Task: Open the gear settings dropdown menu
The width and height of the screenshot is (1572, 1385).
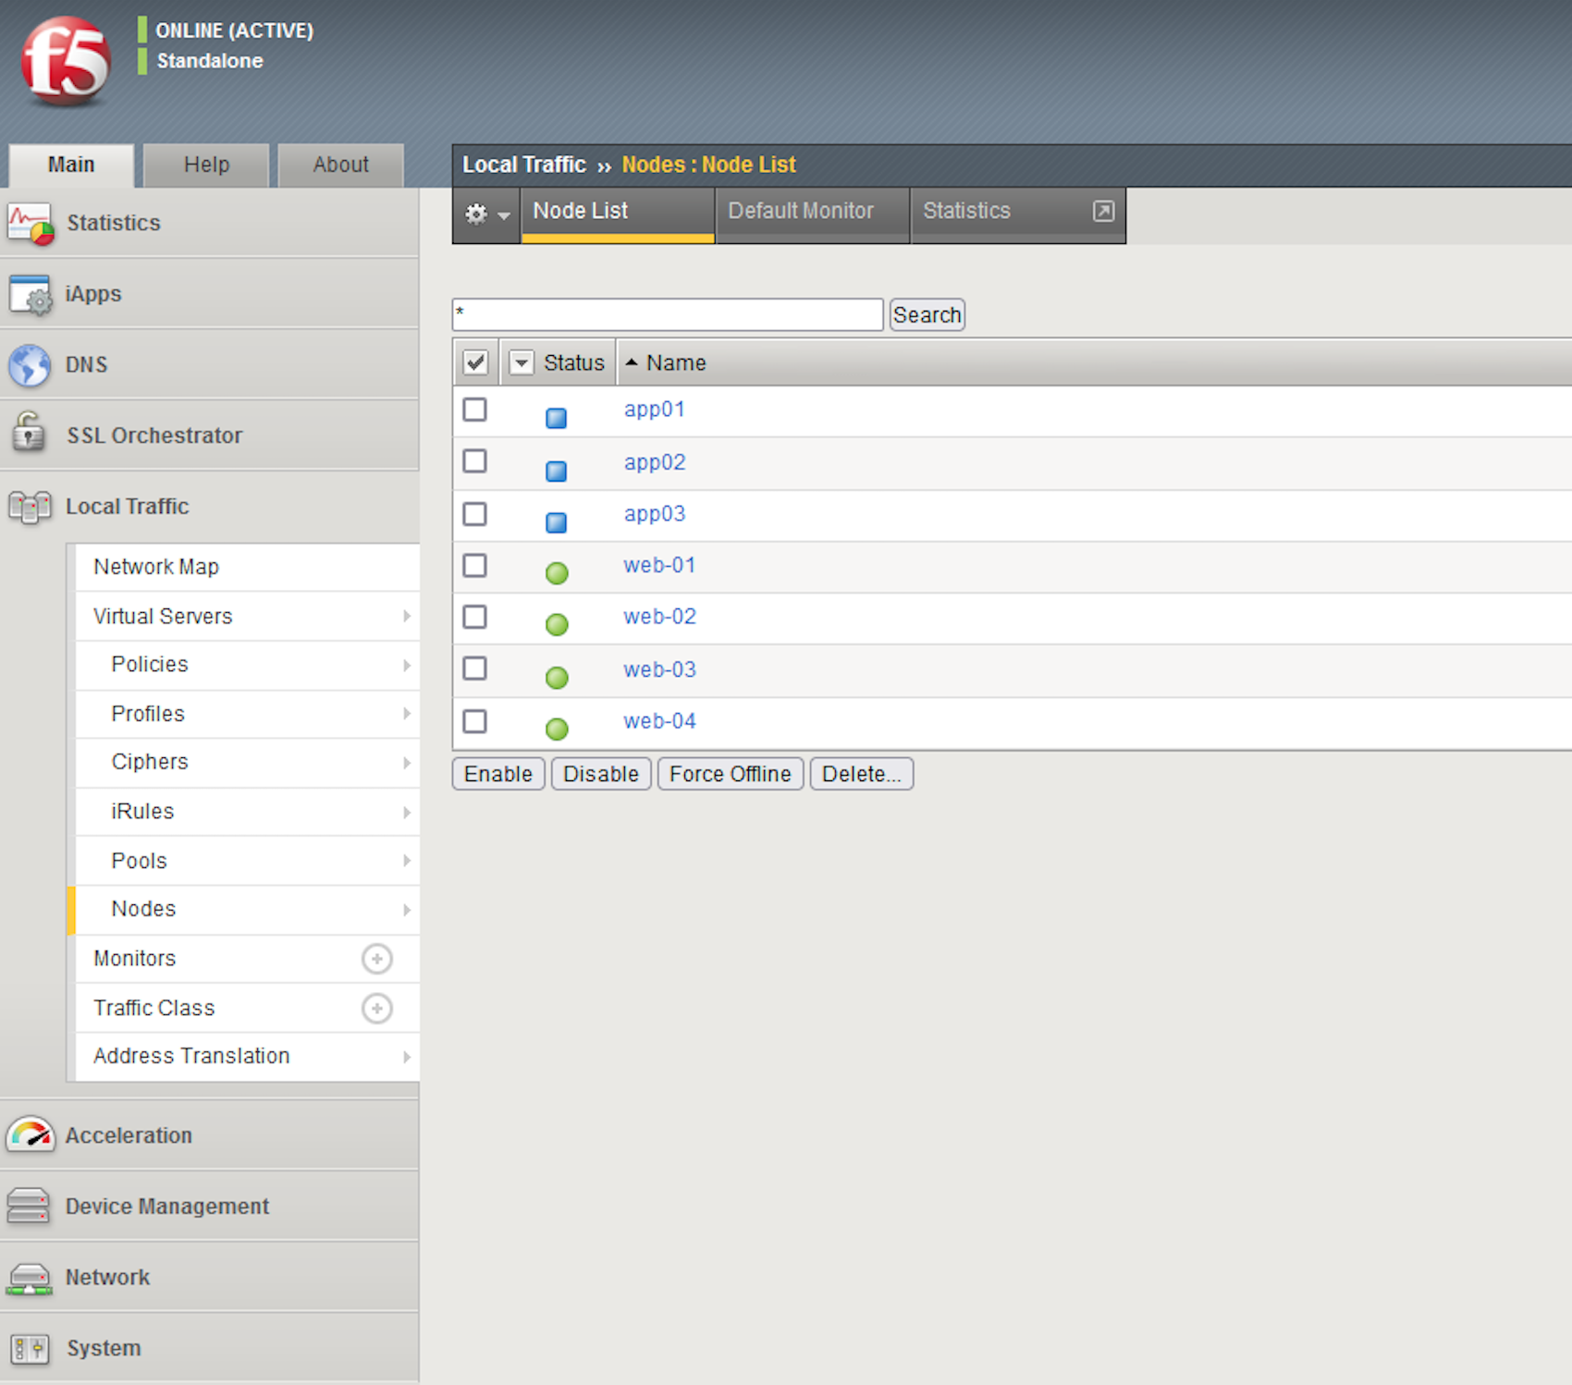Action: tap(486, 214)
